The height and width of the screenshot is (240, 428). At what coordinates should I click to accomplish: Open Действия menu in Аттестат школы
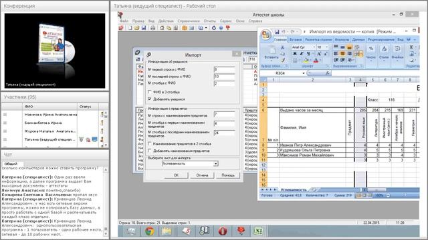click(166, 21)
